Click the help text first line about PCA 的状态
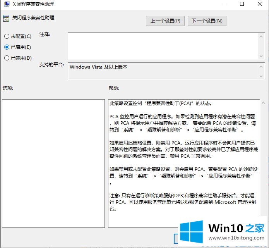Image resolution: width=269 pixels, height=248 pixels. pos(161,103)
